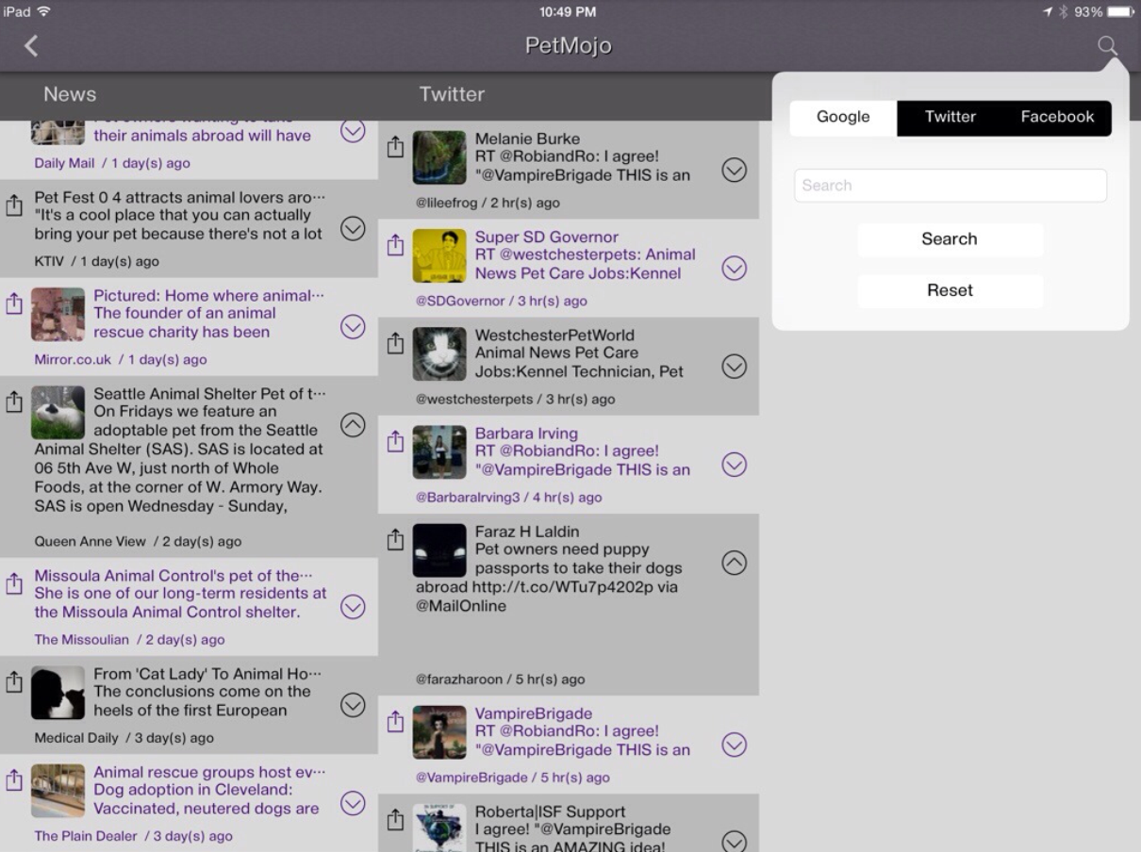Open the VampireBrigade profile thumbnail
Viewport: 1141px width, 852px height.
point(439,732)
